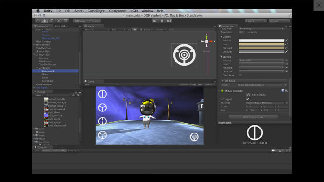Viewport: 324px width, 182px height.
Task: Click the scene gizmo Y axis cone
Action: 206,37
